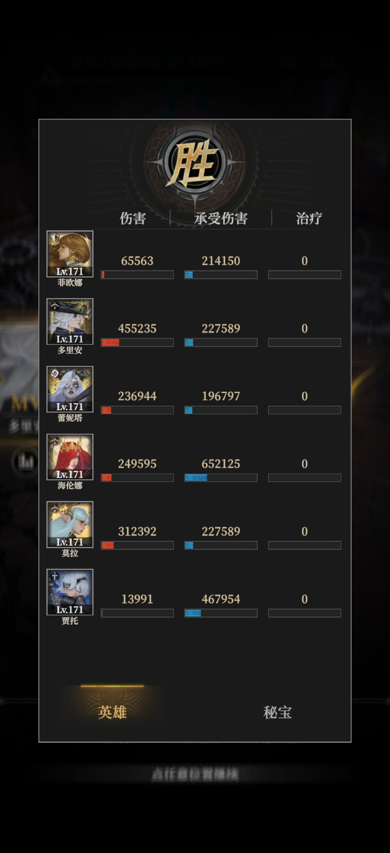
Task: Click the 胜 victory emblem
Action: coord(195,163)
